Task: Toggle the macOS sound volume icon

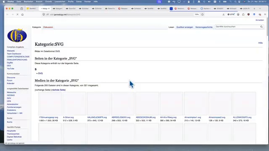Action: point(209,2)
